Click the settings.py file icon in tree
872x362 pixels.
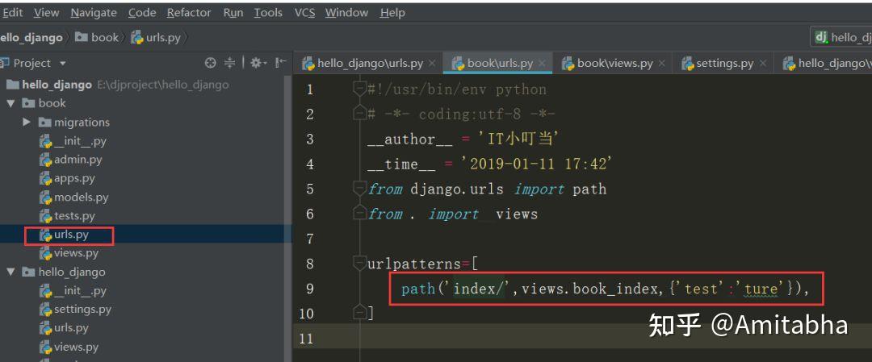coord(45,310)
